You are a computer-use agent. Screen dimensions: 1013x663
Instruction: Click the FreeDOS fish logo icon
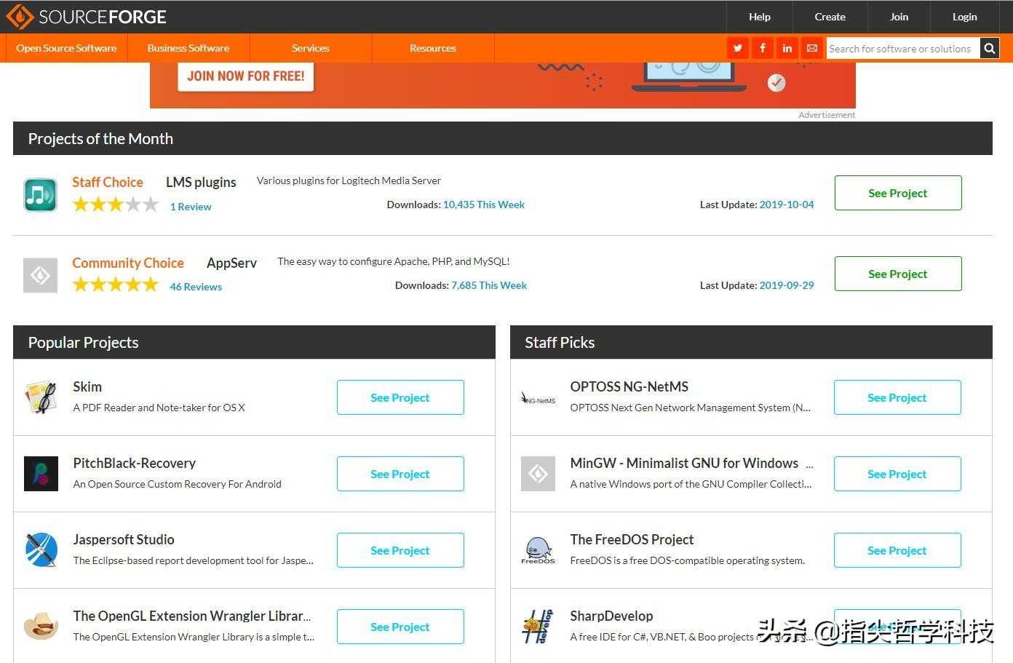click(x=538, y=550)
